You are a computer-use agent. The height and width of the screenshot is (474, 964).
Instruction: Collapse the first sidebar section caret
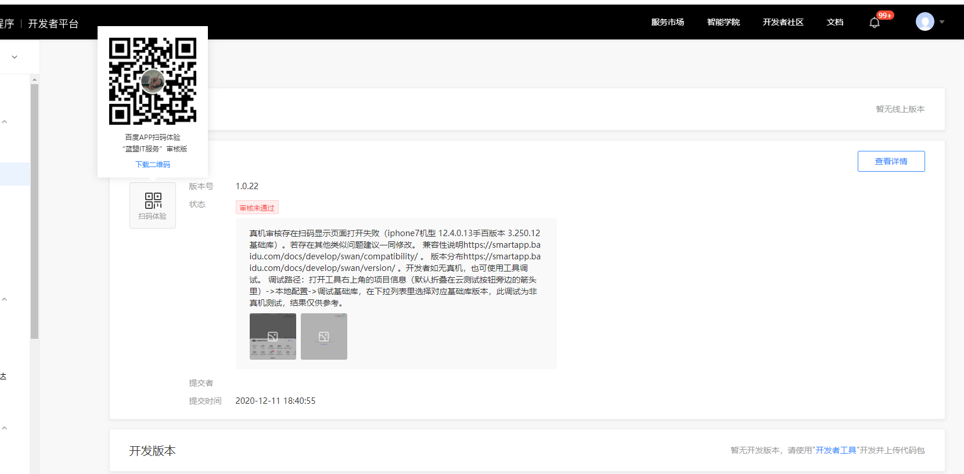[x=5, y=122]
